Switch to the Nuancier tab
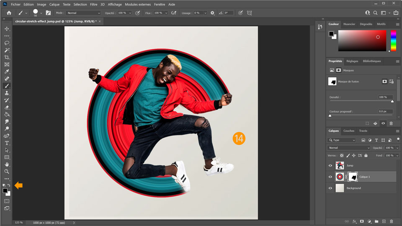The width and height of the screenshot is (402, 226). pyautogui.click(x=349, y=24)
